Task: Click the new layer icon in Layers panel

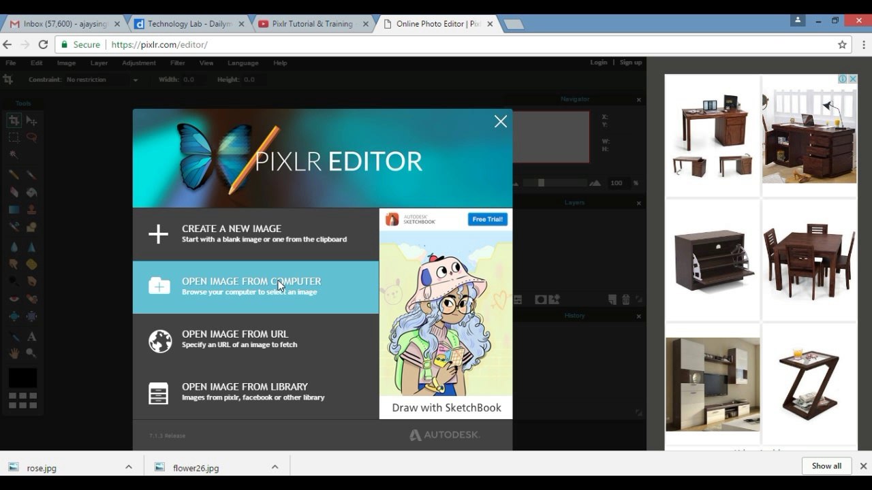Action: [x=612, y=299]
